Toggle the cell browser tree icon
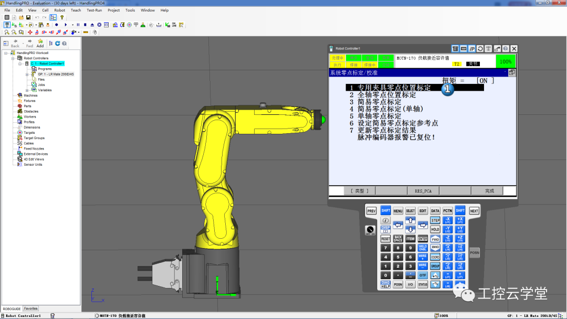This screenshot has width=567, height=319. [x=53, y=17]
